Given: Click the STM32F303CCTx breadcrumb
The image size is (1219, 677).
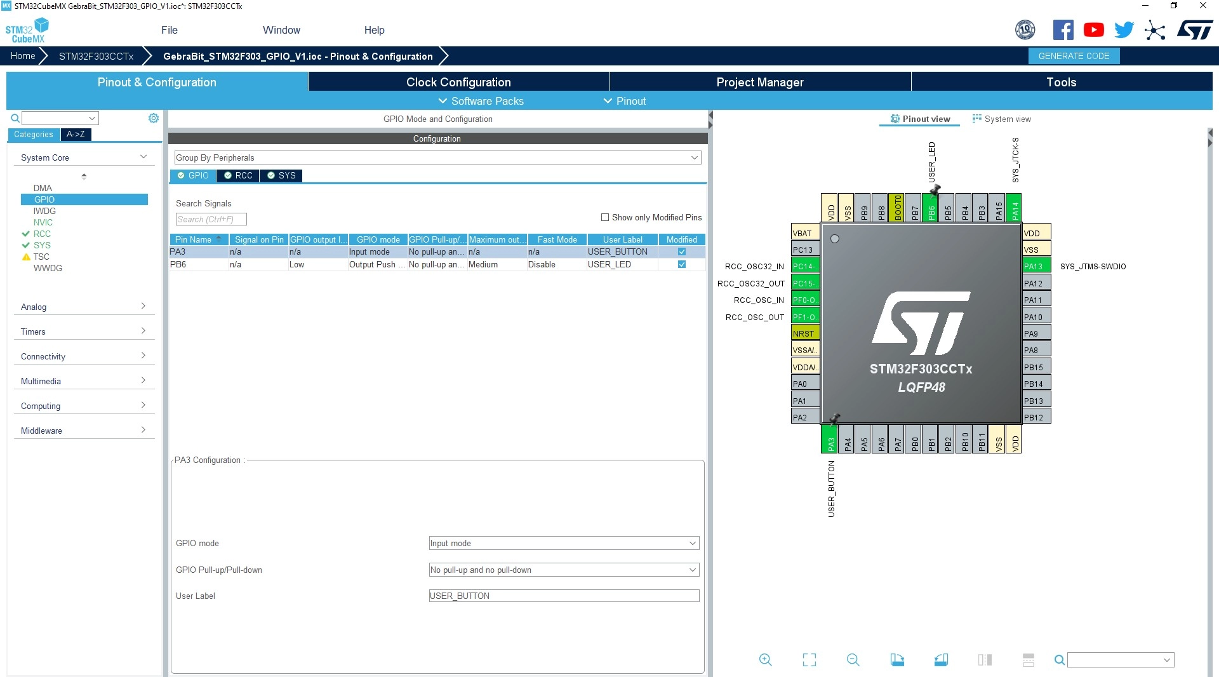Looking at the screenshot, I should click(96, 56).
